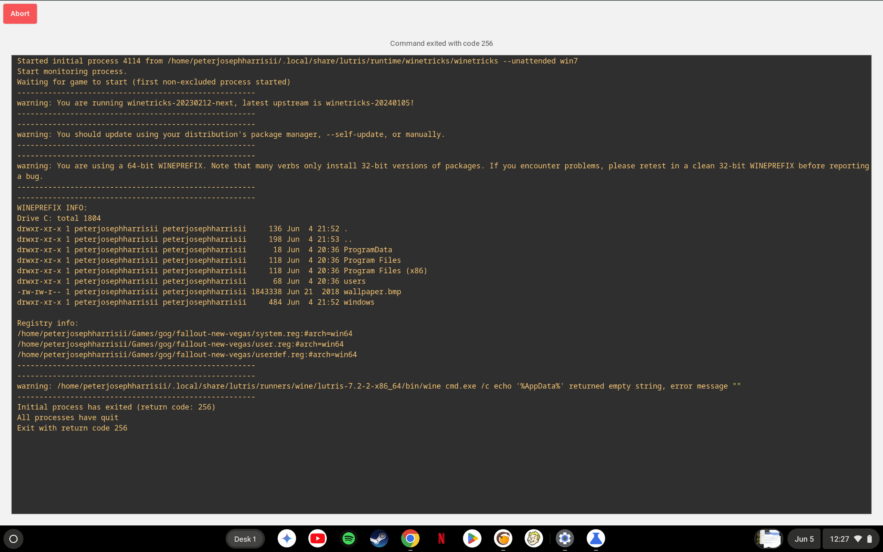Click the Wi-Fi status icon
This screenshot has width=883, height=552.
[858, 539]
